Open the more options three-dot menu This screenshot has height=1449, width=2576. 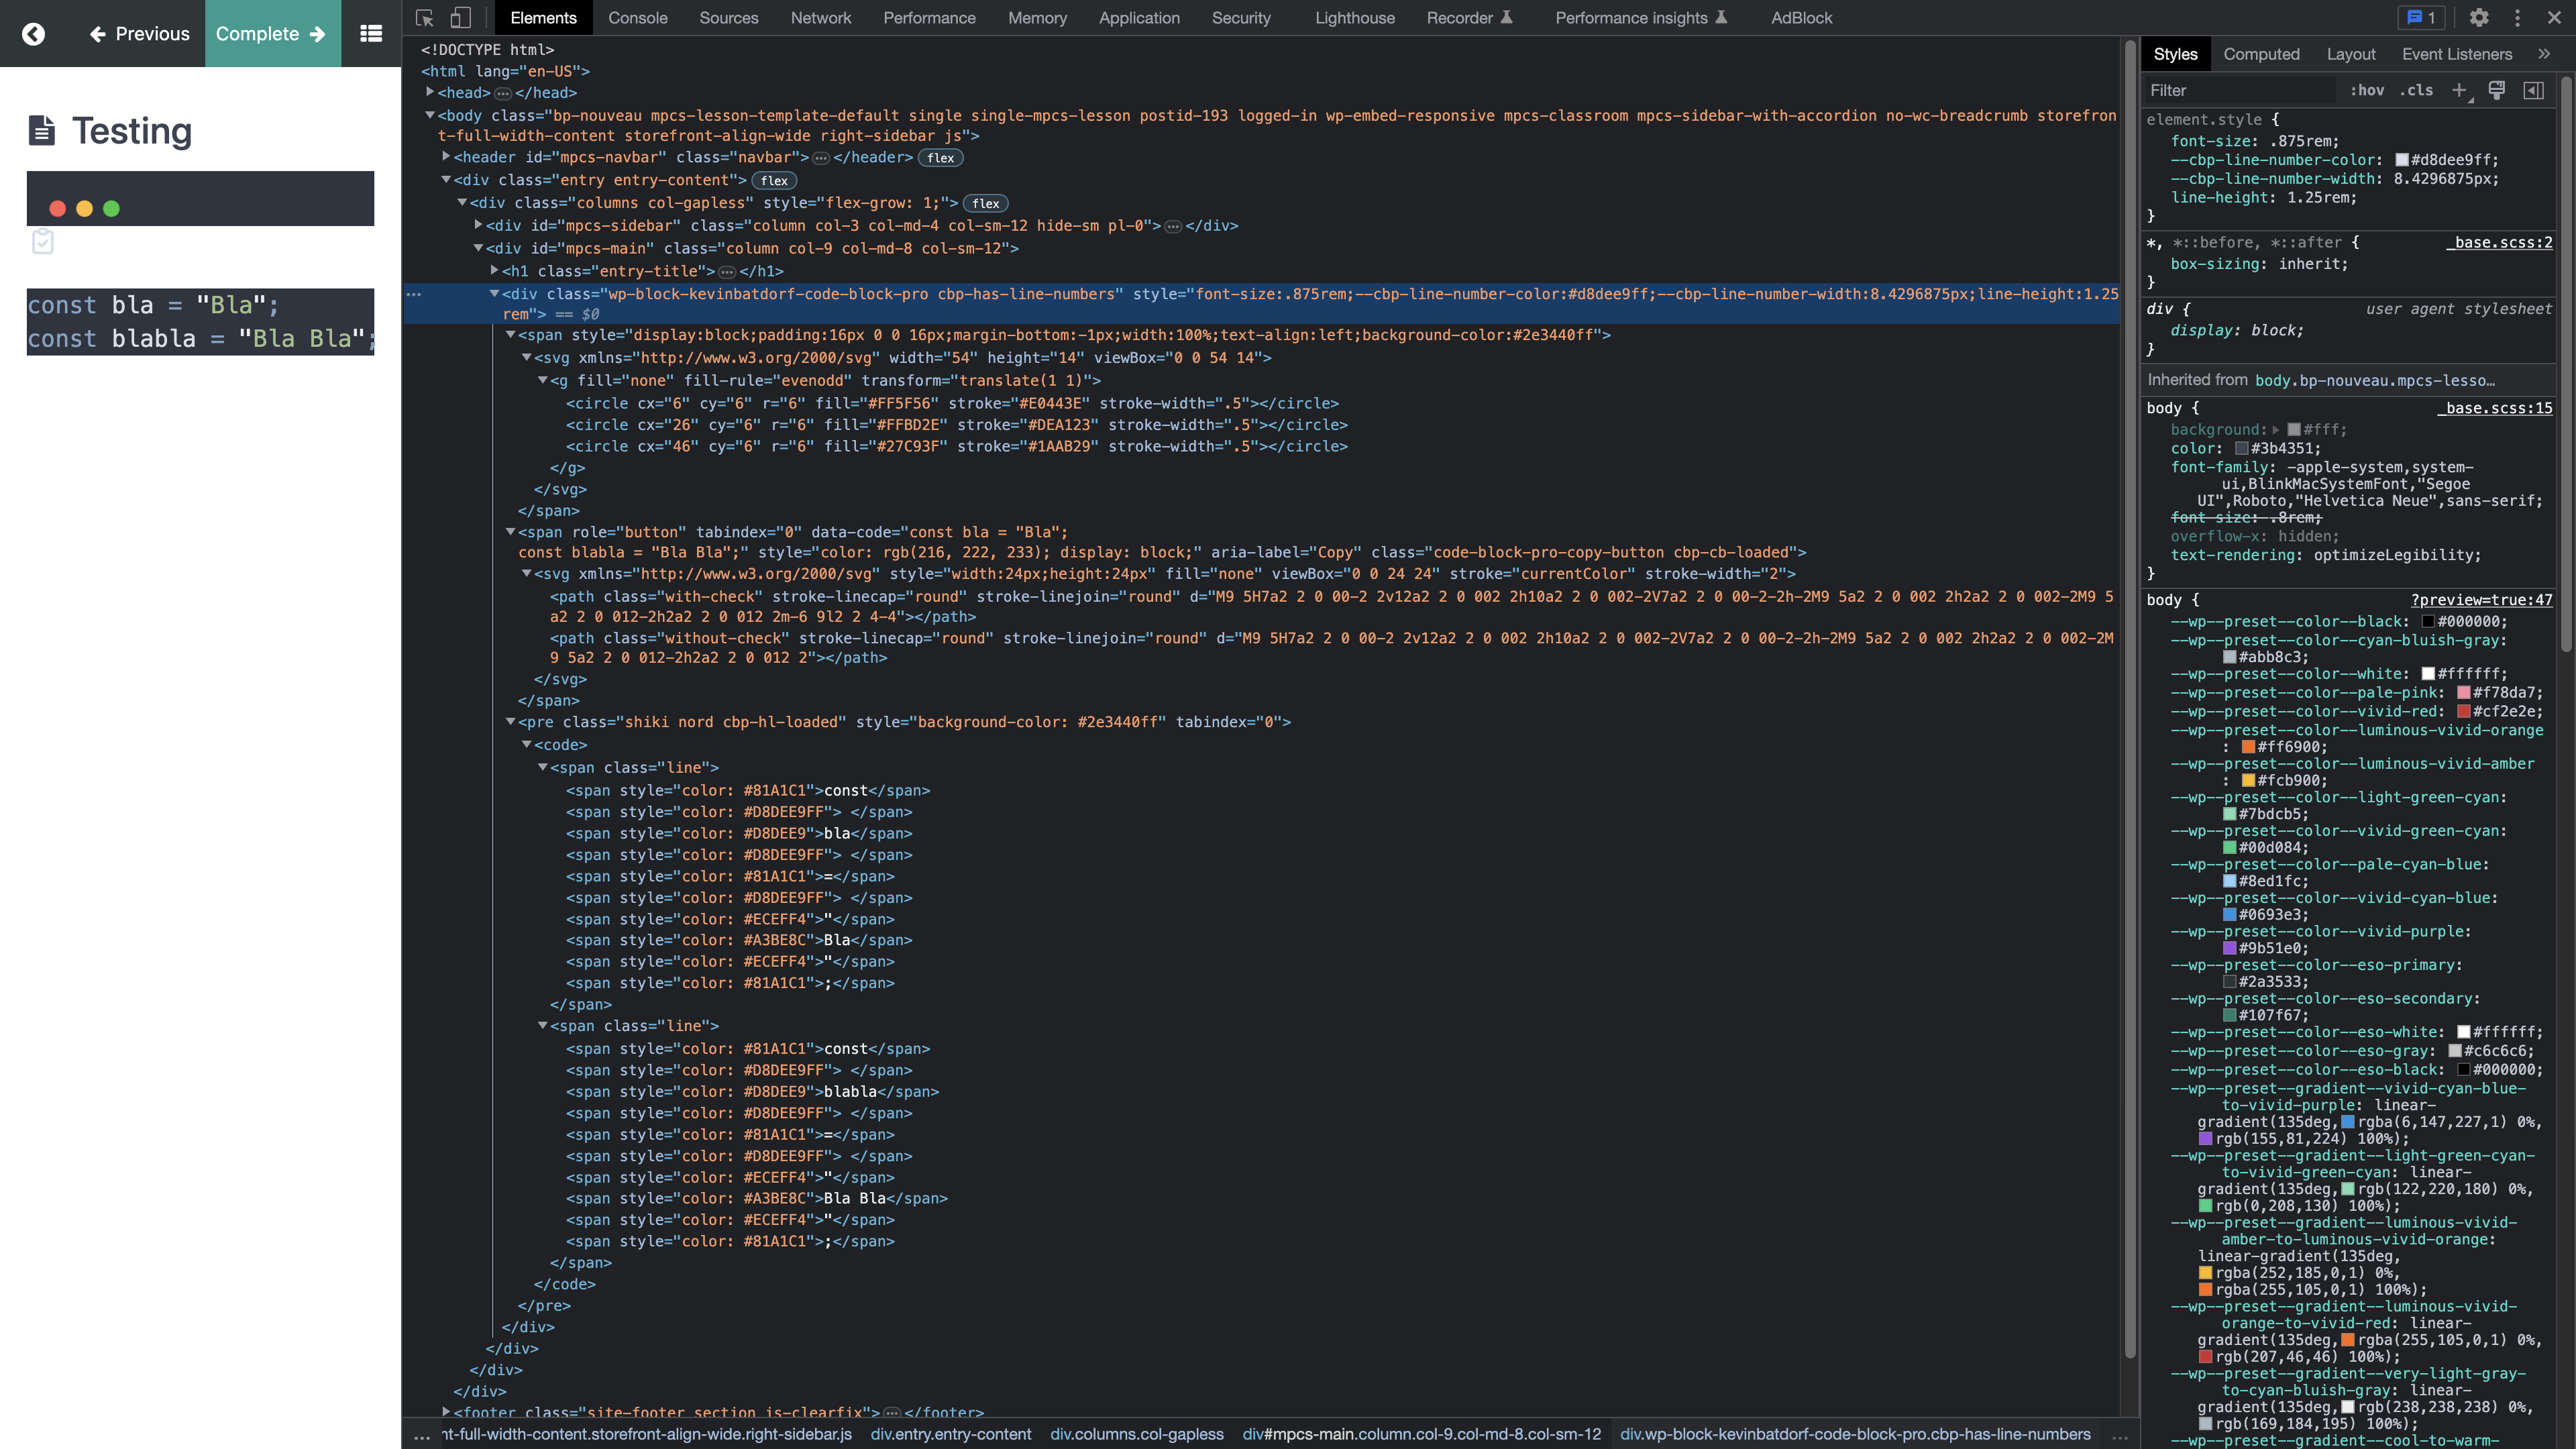pyautogui.click(x=2518, y=18)
